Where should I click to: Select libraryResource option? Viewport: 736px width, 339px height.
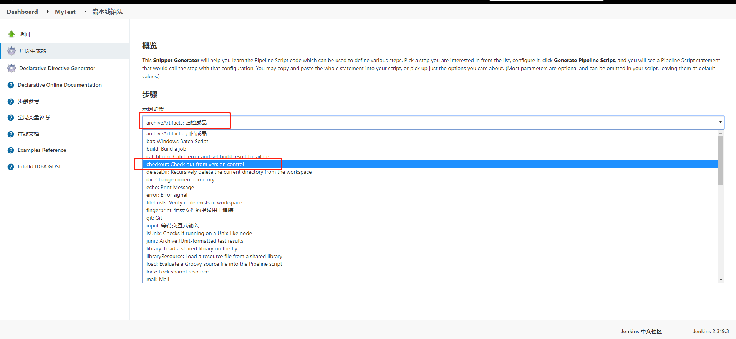pyautogui.click(x=430, y=256)
